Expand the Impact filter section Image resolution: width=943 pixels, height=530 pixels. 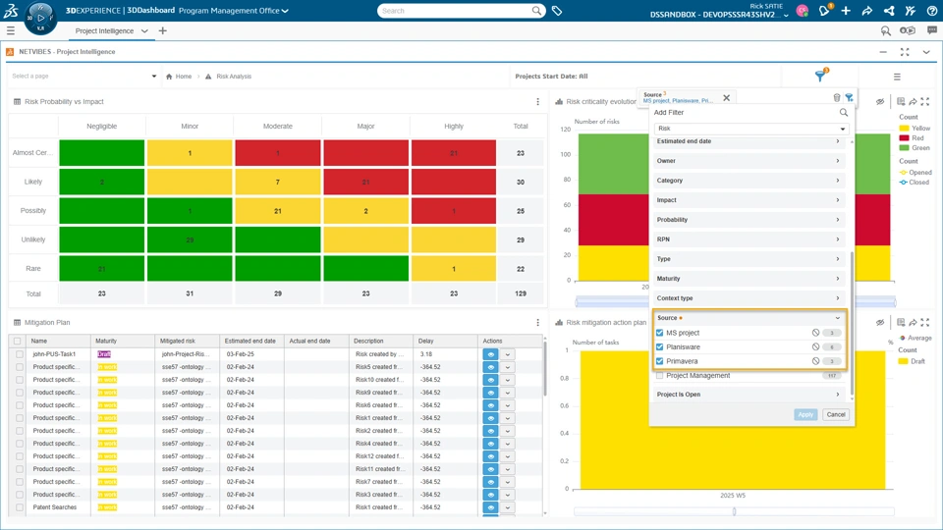pyautogui.click(x=749, y=200)
